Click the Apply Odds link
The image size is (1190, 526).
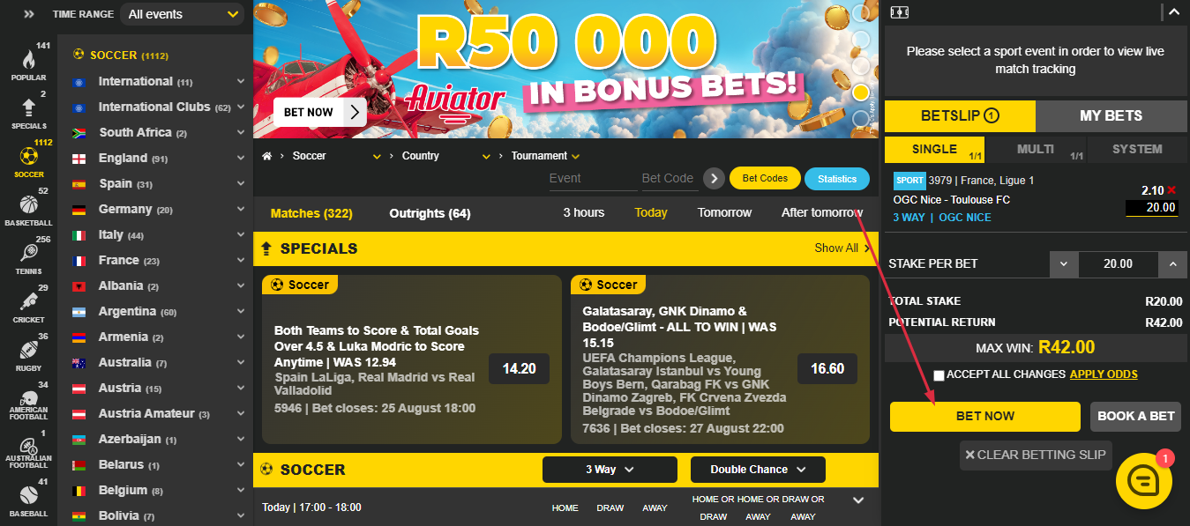pos(1104,374)
